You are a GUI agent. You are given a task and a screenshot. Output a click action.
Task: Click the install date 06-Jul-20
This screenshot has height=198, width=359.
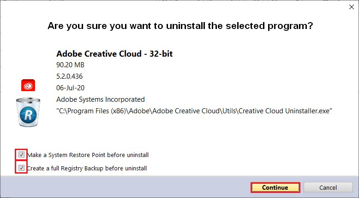click(x=70, y=87)
